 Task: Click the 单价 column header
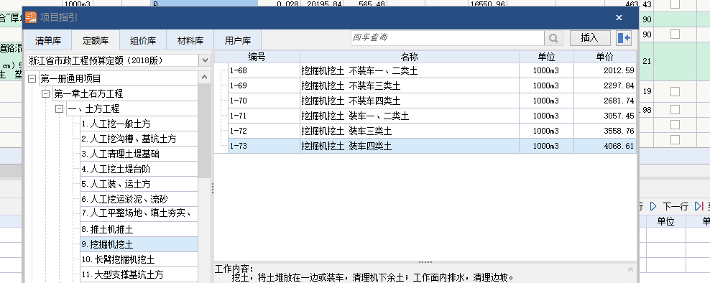(605, 57)
